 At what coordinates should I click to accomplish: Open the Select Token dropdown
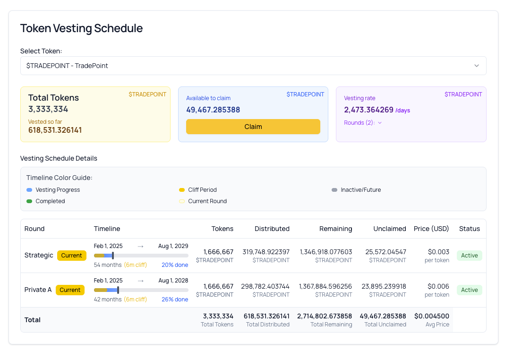coord(253,66)
